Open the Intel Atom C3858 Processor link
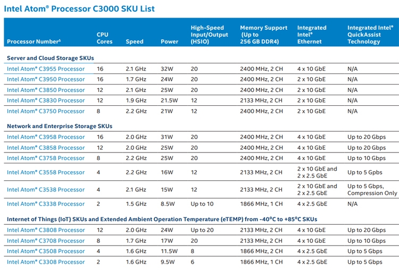399x270 pixels. click(x=46, y=148)
